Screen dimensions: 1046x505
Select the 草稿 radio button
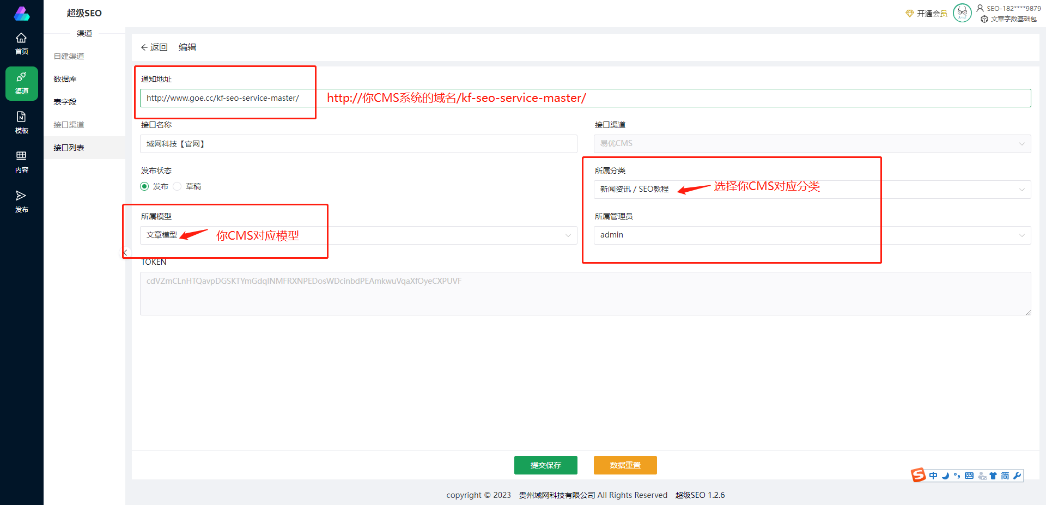(x=177, y=186)
